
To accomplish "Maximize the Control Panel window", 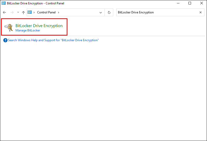I will click(190, 3).
